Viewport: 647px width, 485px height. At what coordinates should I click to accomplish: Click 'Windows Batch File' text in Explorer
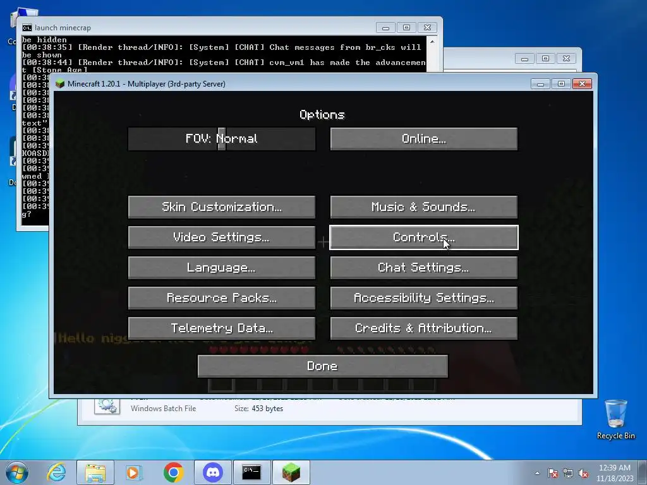pyautogui.click(x=164, y=409)
